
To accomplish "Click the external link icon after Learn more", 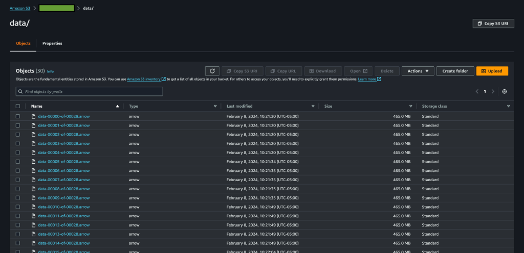I will coord(379,79).
